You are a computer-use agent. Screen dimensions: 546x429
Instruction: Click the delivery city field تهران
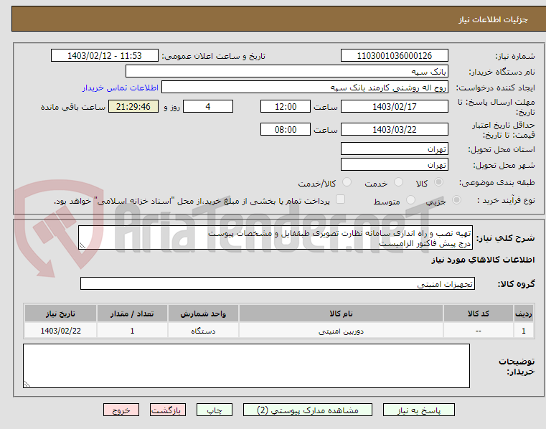click(394, 164)
